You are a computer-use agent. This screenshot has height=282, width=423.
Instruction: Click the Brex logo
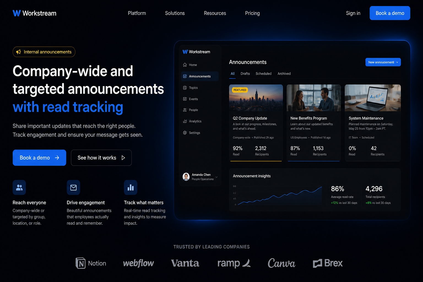click(x=328, y=263)
